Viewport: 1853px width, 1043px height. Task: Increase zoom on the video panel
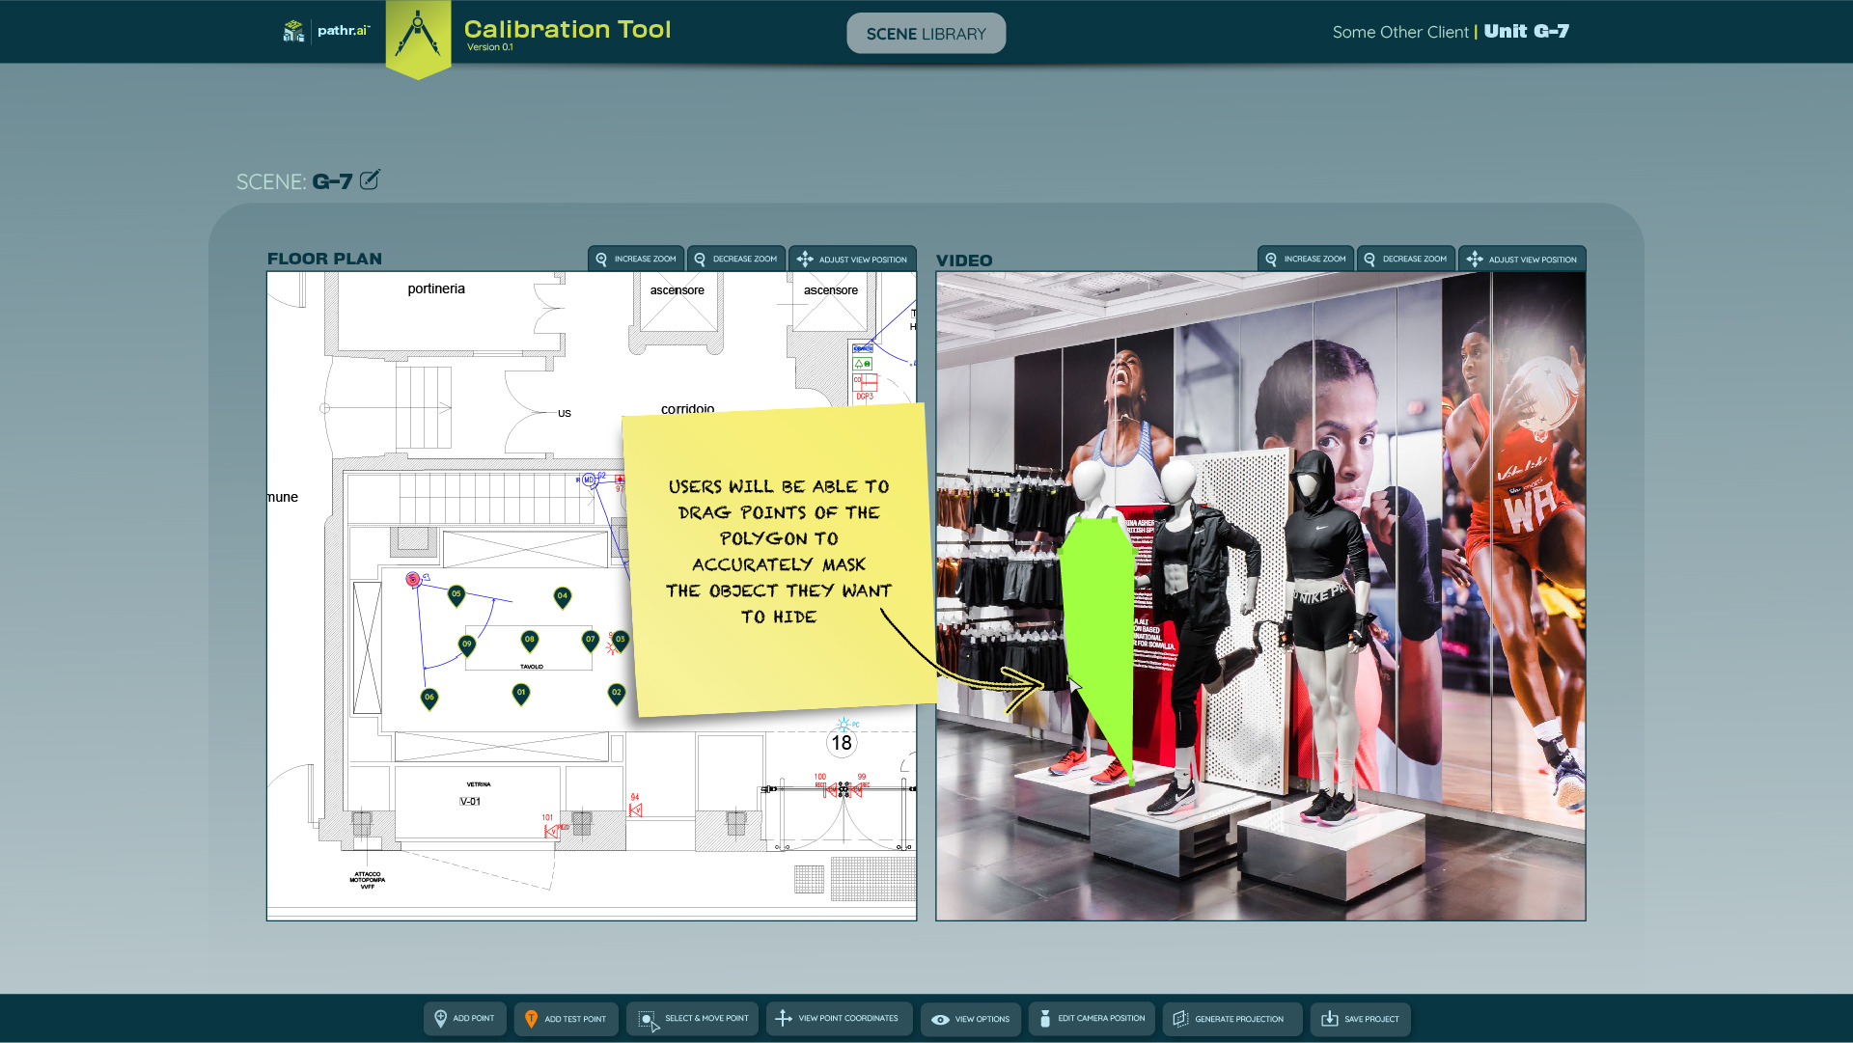[1305, 259]
